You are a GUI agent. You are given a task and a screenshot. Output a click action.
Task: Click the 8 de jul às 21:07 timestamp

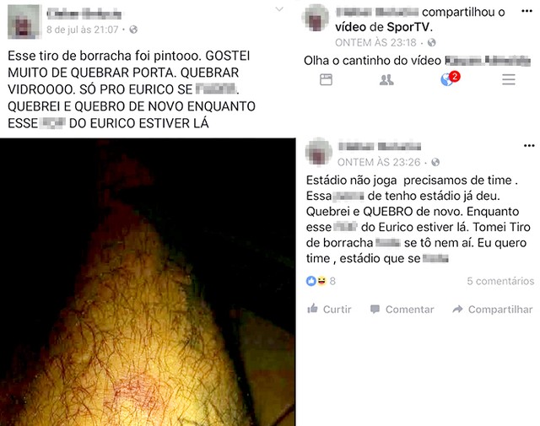[x=83, y=30]
